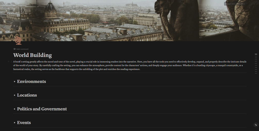Click the World Building page title
259x131 pixels.
point(32,55)
